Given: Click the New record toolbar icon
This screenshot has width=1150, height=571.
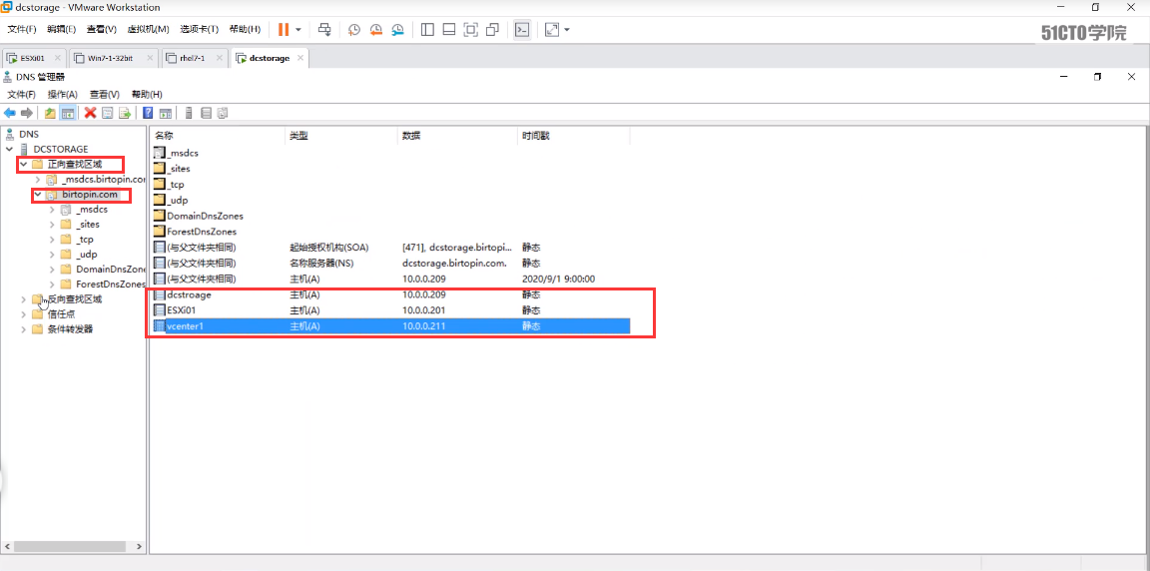Looking at the screenshot, I should [x=223, y=113].
